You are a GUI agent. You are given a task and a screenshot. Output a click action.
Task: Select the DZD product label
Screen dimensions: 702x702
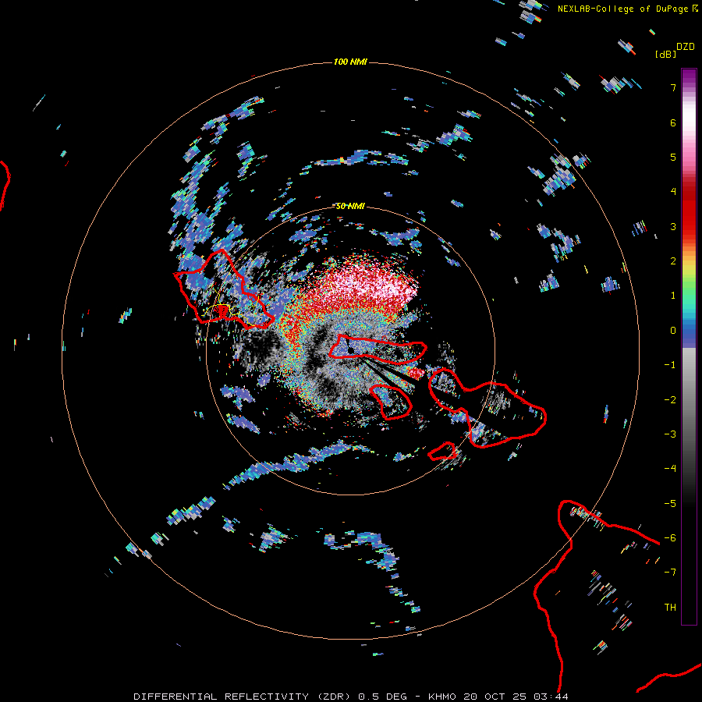coord(686,47)
